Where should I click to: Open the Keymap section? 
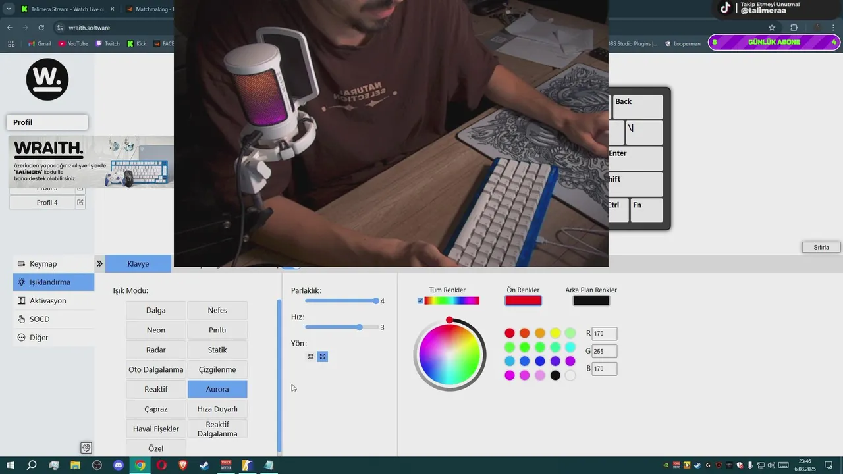pyautogui.click(x=53, y=263)
